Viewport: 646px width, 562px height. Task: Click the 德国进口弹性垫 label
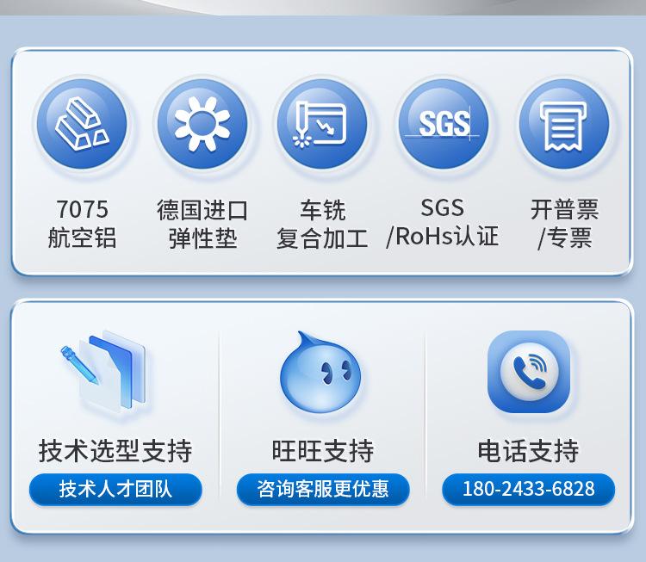(x=202, y=224)
